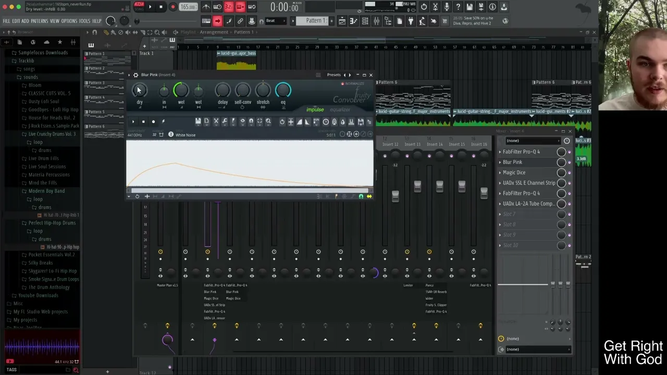Open the PATTERNS menu
This screenshot has width=667, height=375.
40,21
